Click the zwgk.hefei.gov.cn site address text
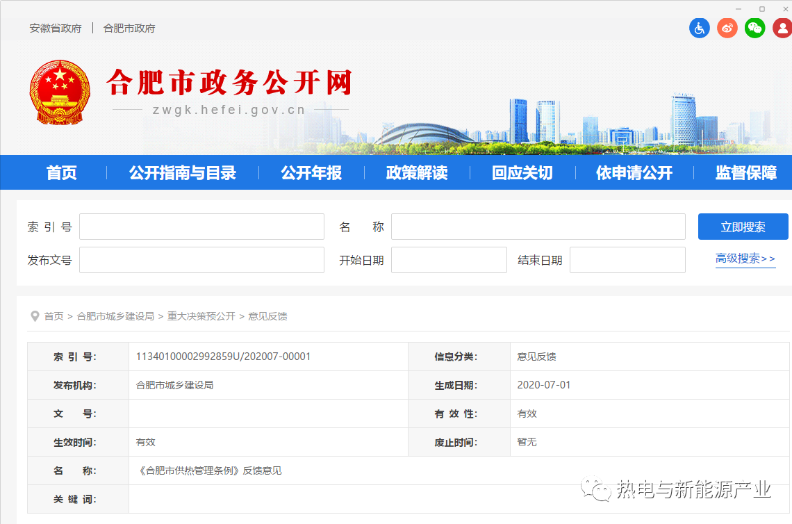 (x=229, y=110)
